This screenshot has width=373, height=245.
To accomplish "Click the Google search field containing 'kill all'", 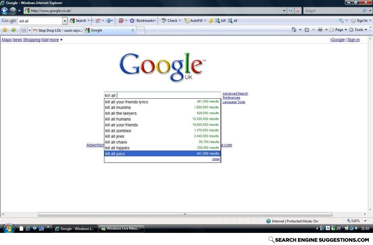I will pos(162,95).
